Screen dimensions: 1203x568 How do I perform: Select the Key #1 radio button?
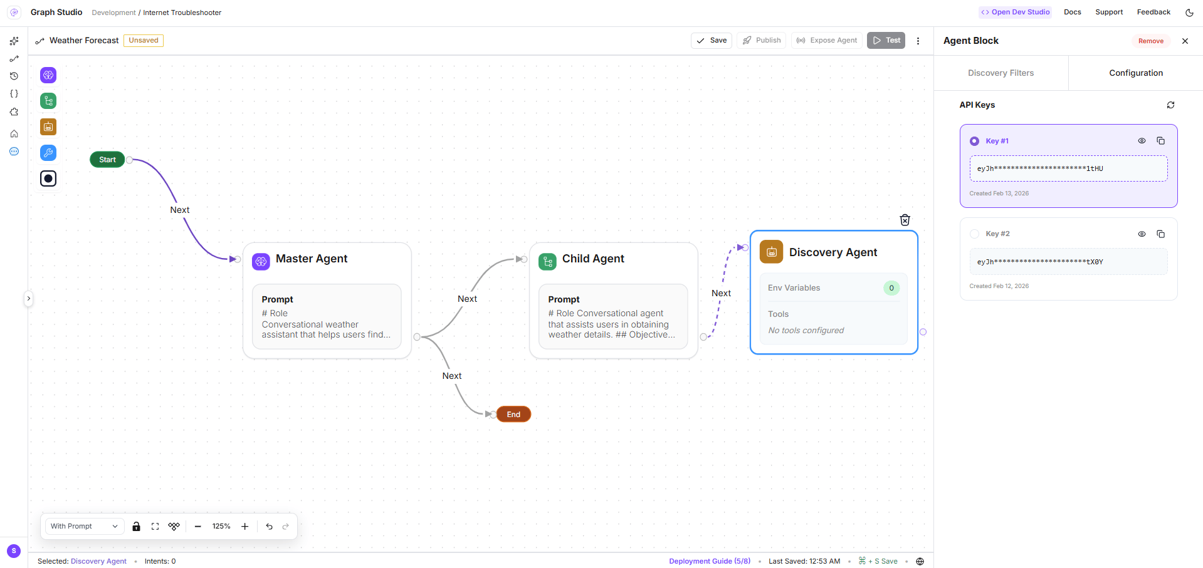(x=974, y=142)
